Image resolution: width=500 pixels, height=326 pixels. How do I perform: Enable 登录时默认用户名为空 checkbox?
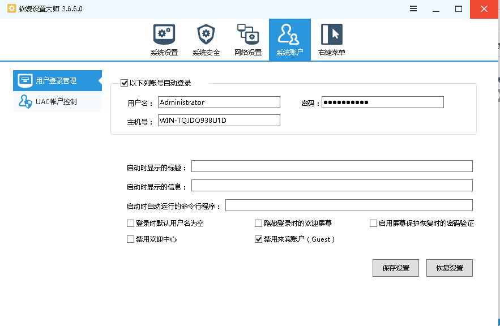click(x=131, y=224)
